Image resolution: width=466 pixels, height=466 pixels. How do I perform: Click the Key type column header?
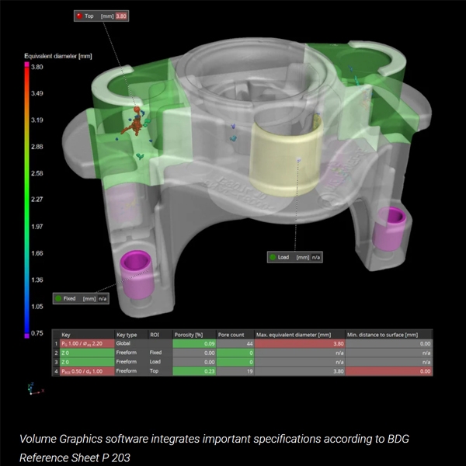(127, 333)
